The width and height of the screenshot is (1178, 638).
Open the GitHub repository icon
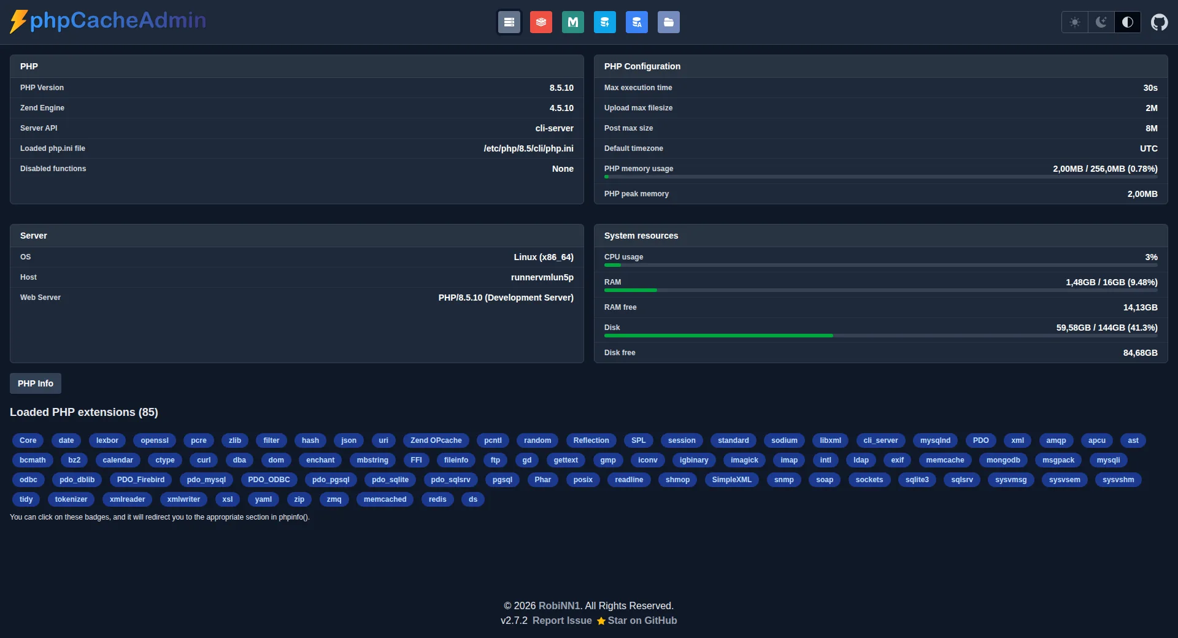[1159, 22]
